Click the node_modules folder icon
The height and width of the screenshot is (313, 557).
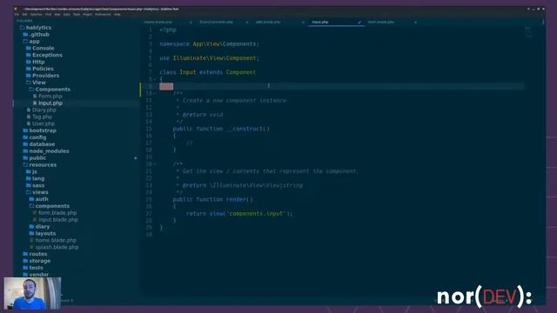(x=25, y=151)
